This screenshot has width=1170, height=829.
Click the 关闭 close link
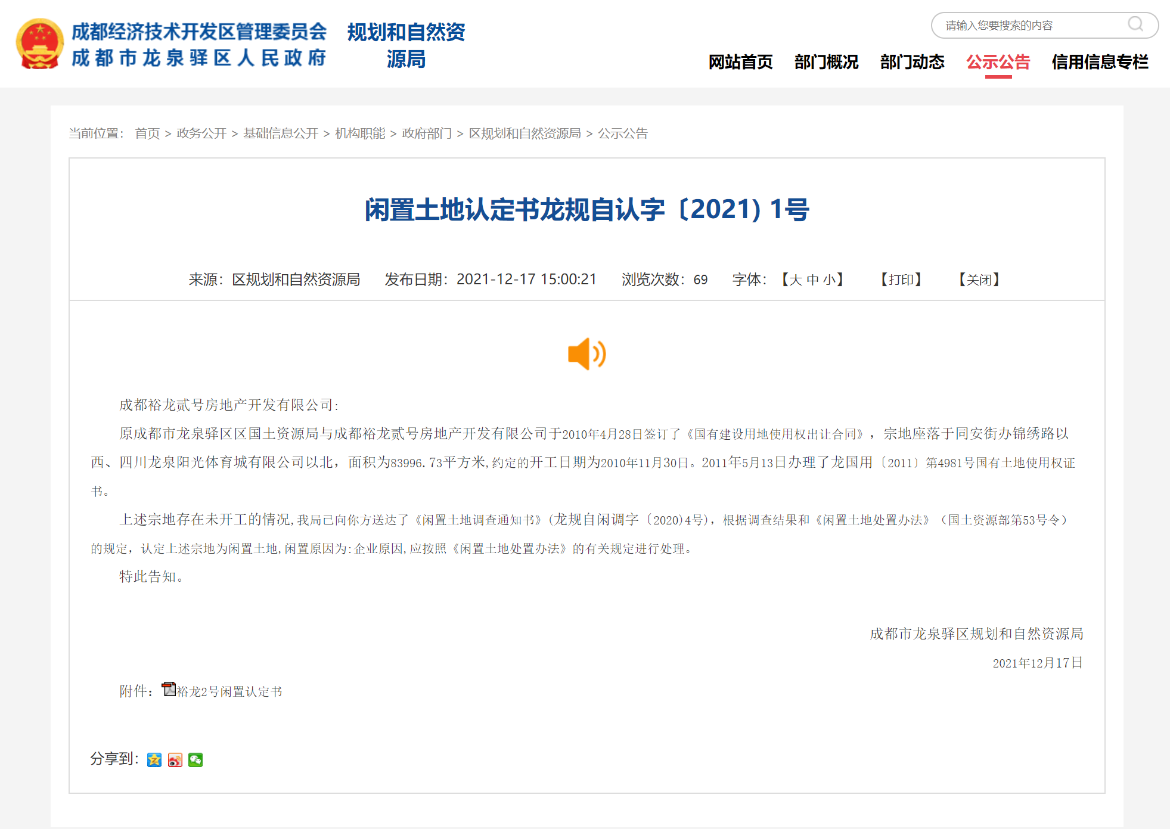[979, 280]
